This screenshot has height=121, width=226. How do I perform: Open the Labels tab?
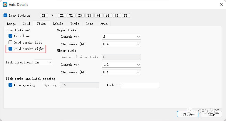click(58, 24)
